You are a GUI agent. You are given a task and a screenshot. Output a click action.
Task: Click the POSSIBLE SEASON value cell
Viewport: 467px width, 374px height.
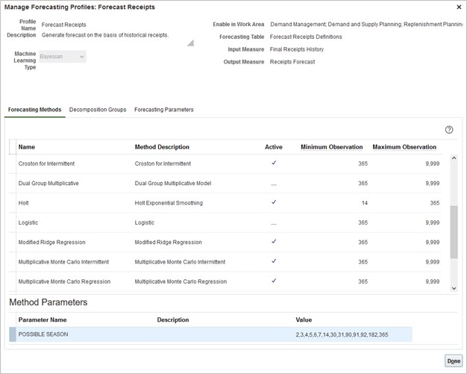pos(342,334)
